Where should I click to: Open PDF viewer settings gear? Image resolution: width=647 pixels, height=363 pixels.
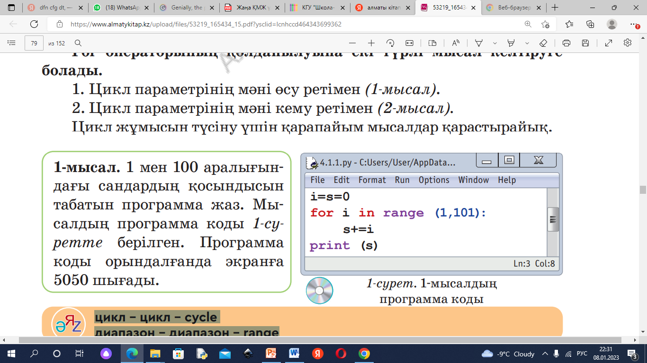point(628,43)
